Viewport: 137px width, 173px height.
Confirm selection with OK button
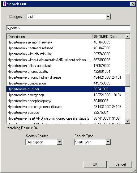pyautogui.click(x=95, y=164)
